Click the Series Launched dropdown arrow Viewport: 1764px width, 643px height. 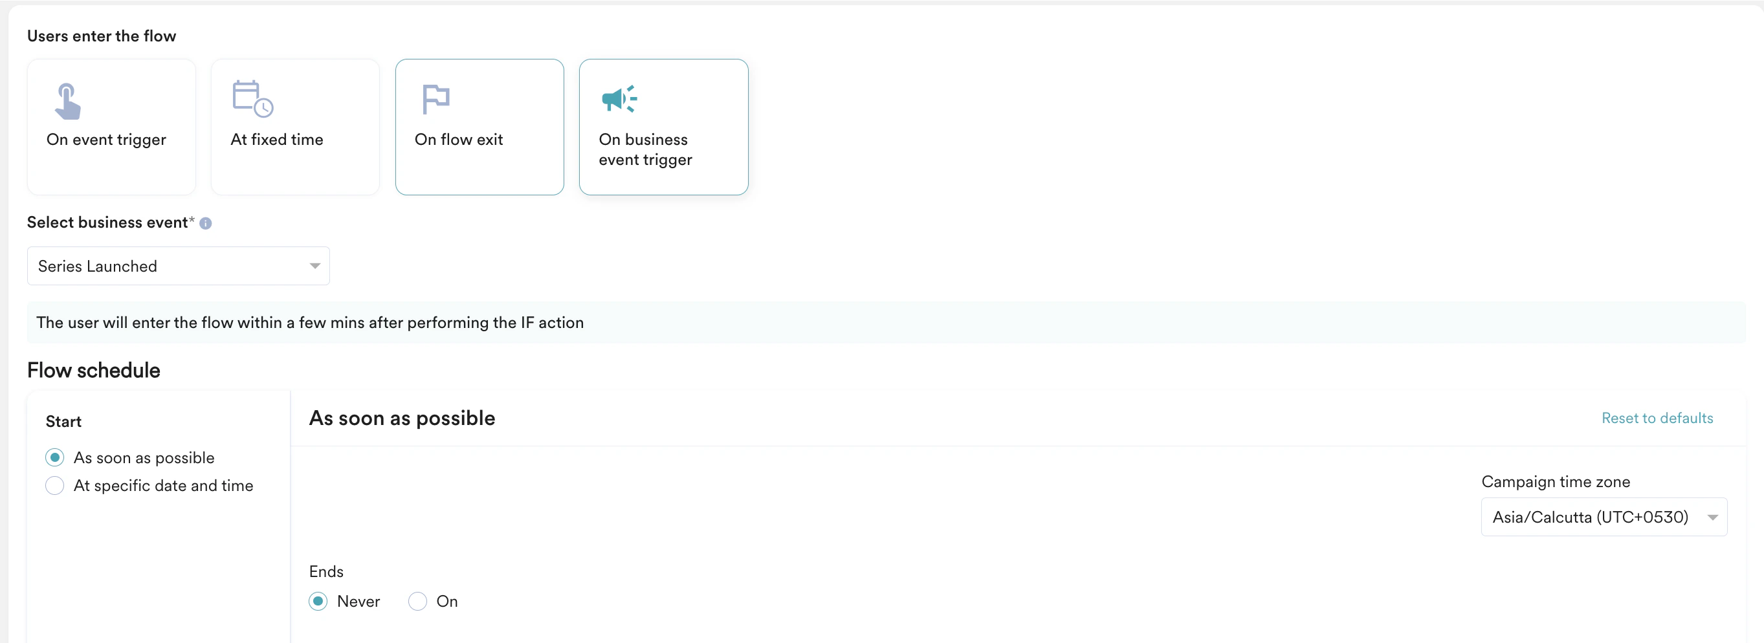click(x=314, y=267)
